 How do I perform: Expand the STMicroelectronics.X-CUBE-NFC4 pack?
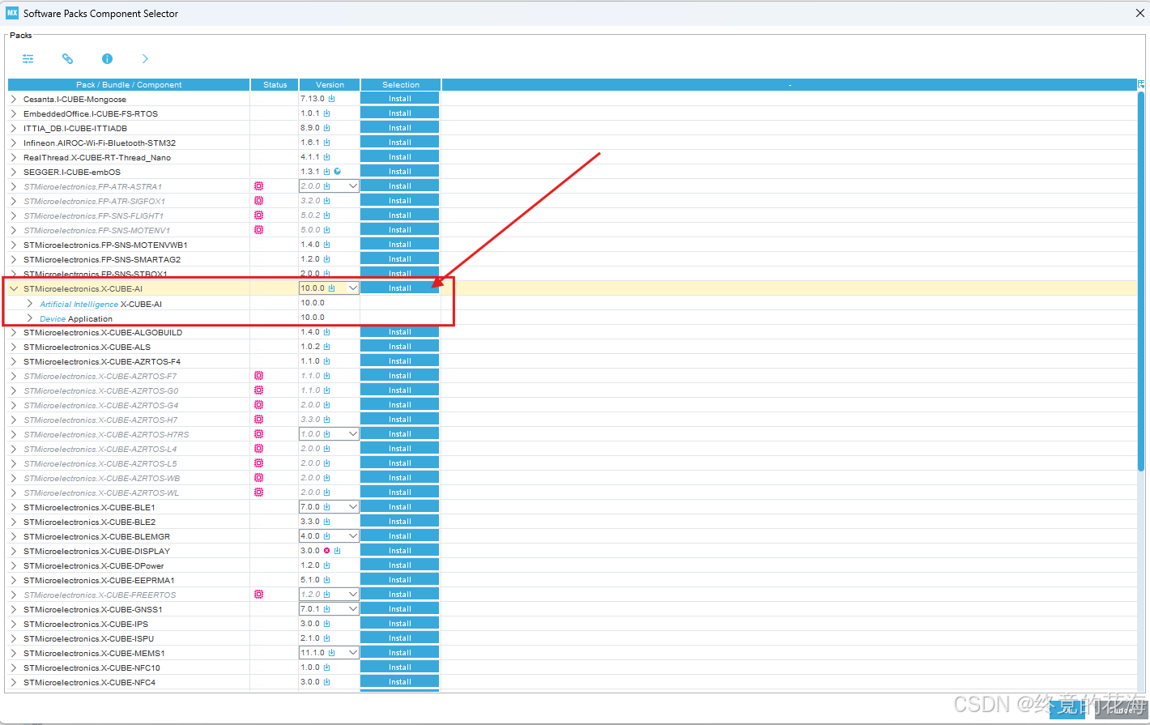14,682
